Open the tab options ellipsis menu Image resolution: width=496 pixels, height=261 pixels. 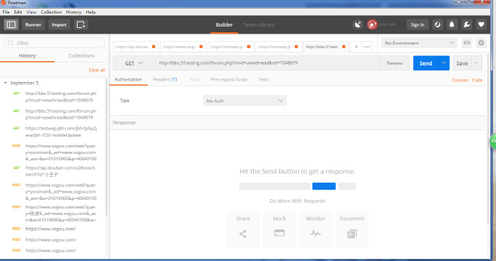click(367, 47)
